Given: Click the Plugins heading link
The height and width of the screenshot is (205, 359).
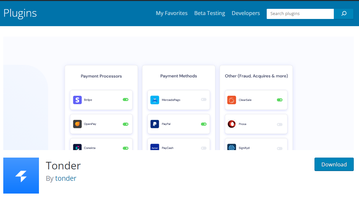Looking at the screenshot, I should [20, 13].
